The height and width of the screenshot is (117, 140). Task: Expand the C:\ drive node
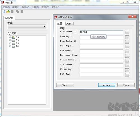point(10,38)
